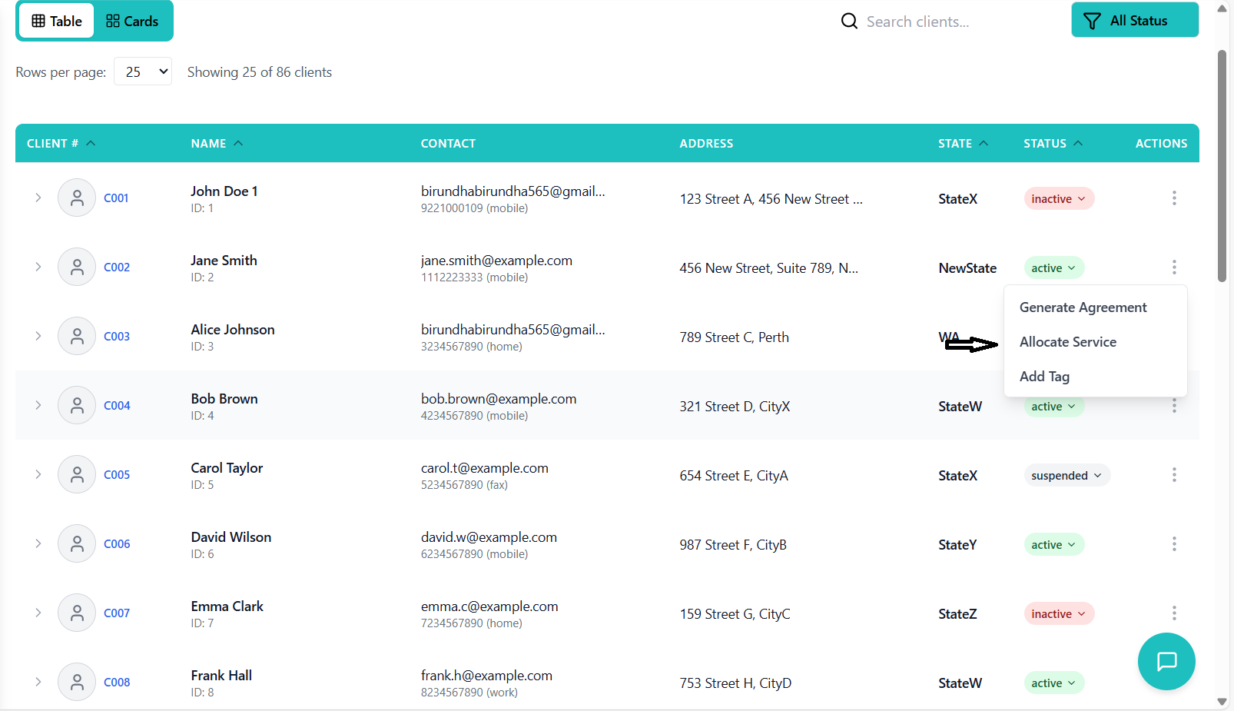
Task: Open three-dot actions menu for Carol Taylor
Action: point(1173,475)
